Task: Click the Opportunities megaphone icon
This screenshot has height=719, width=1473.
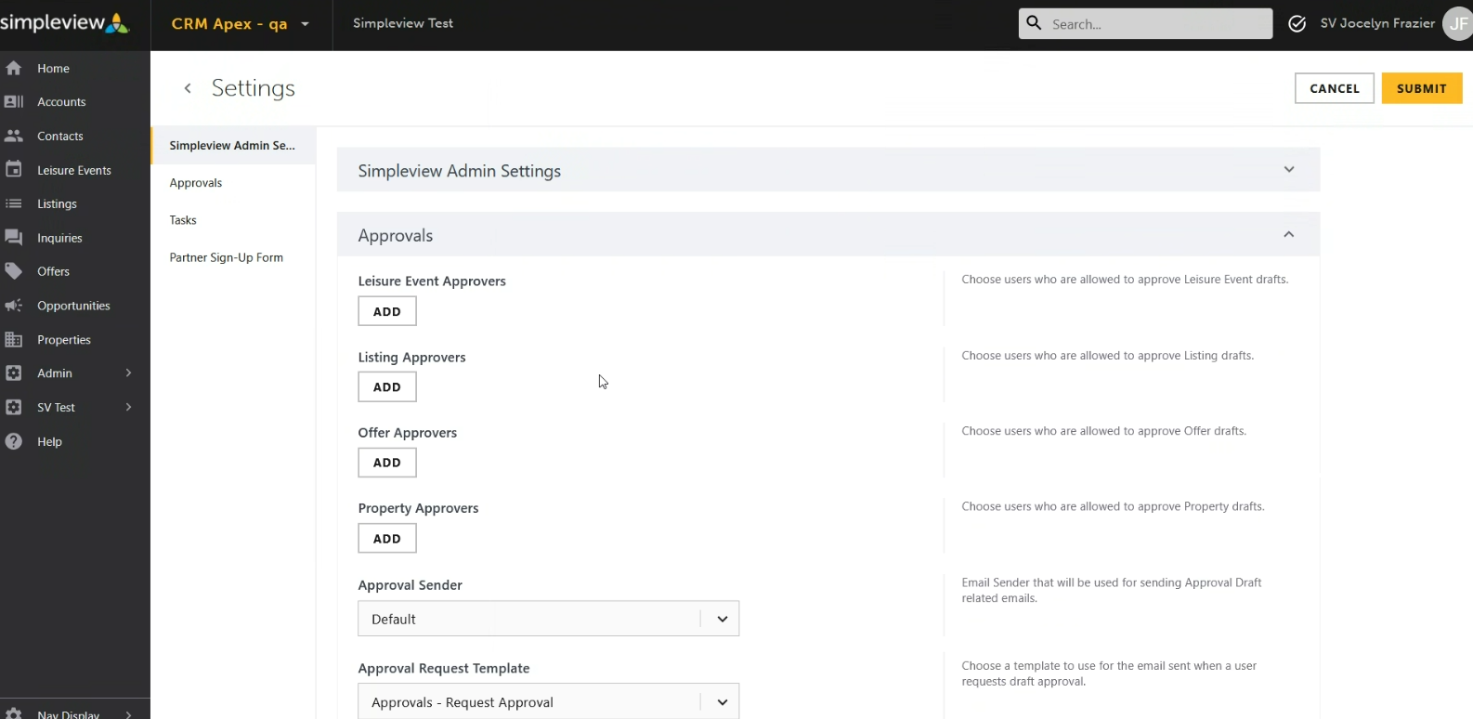Action: click(14, 306)
